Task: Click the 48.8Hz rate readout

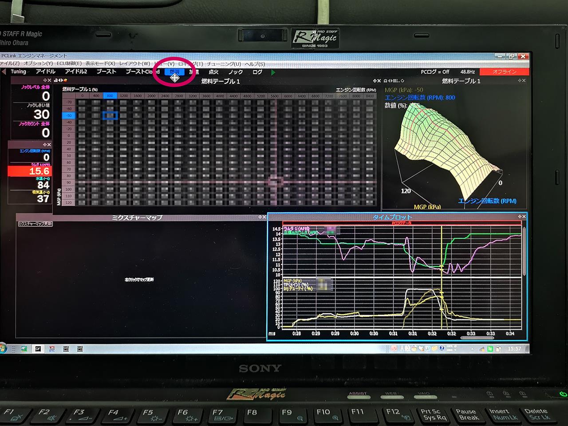Action: tap(468, 72)
